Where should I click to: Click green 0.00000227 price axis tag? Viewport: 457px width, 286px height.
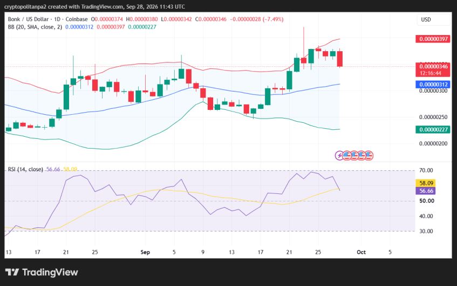433,129
